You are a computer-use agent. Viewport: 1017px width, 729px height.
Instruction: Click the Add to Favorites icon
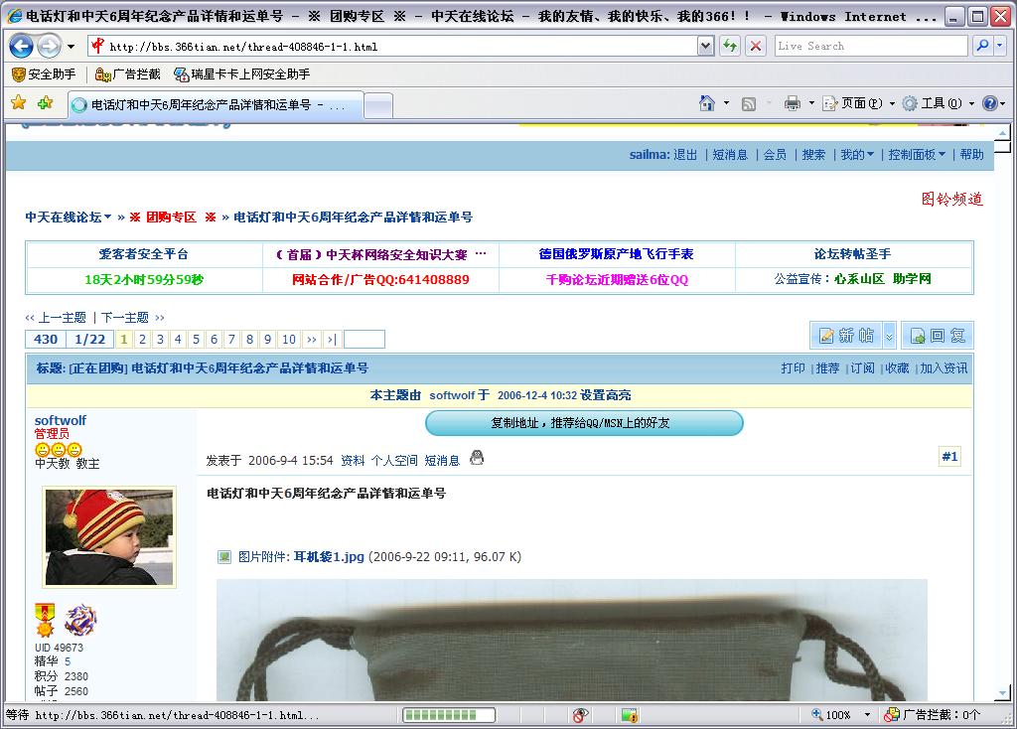(x=45, y=103)
